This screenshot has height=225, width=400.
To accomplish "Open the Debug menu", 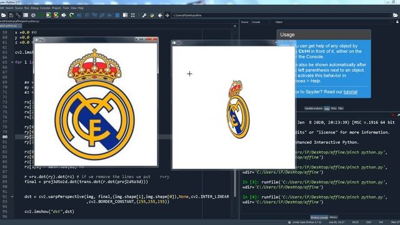I will 34,8.
